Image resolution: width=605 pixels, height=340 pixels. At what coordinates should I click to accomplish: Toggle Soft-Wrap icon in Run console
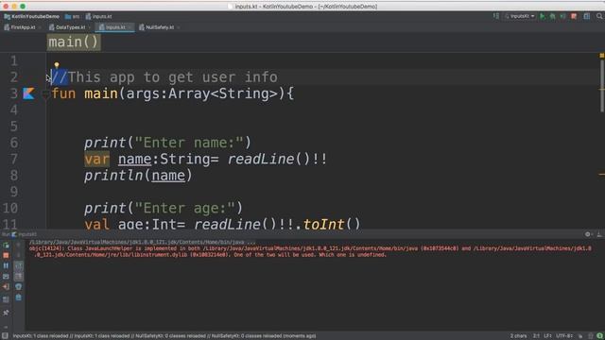tap(19, 265)
